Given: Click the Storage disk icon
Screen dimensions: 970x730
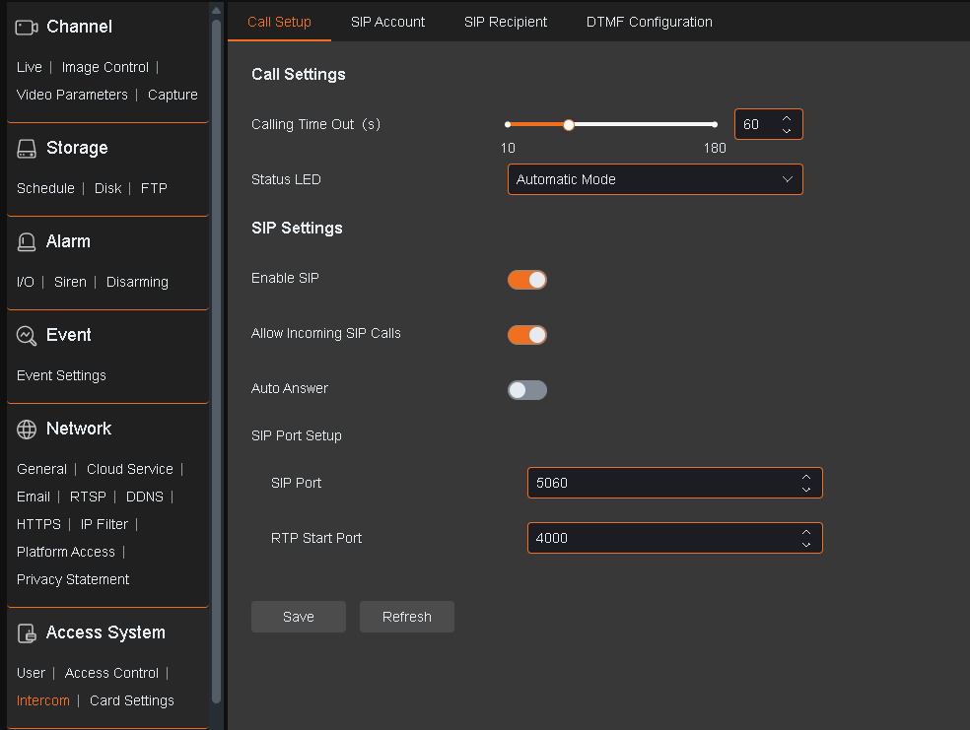Looking at the screenshot, I should [27, 149].
